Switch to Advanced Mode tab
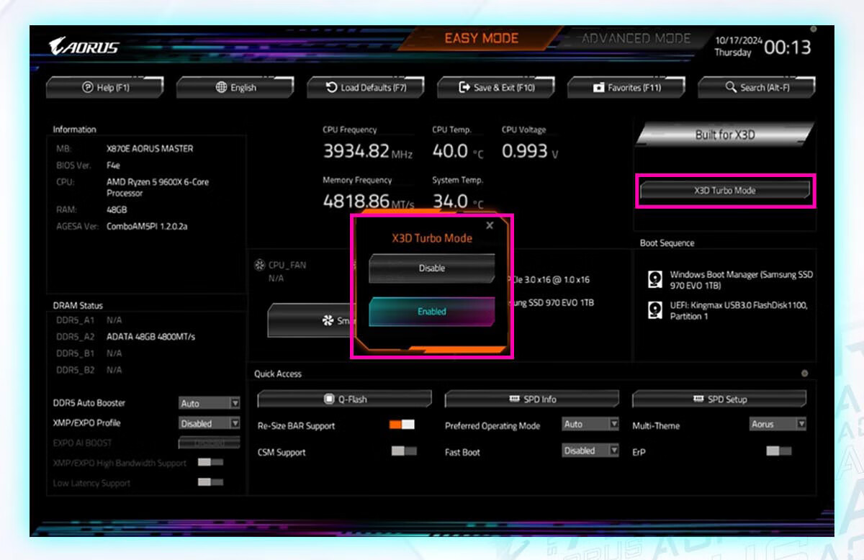This screenshot has width=864, height=560. [x=636, y=39]
